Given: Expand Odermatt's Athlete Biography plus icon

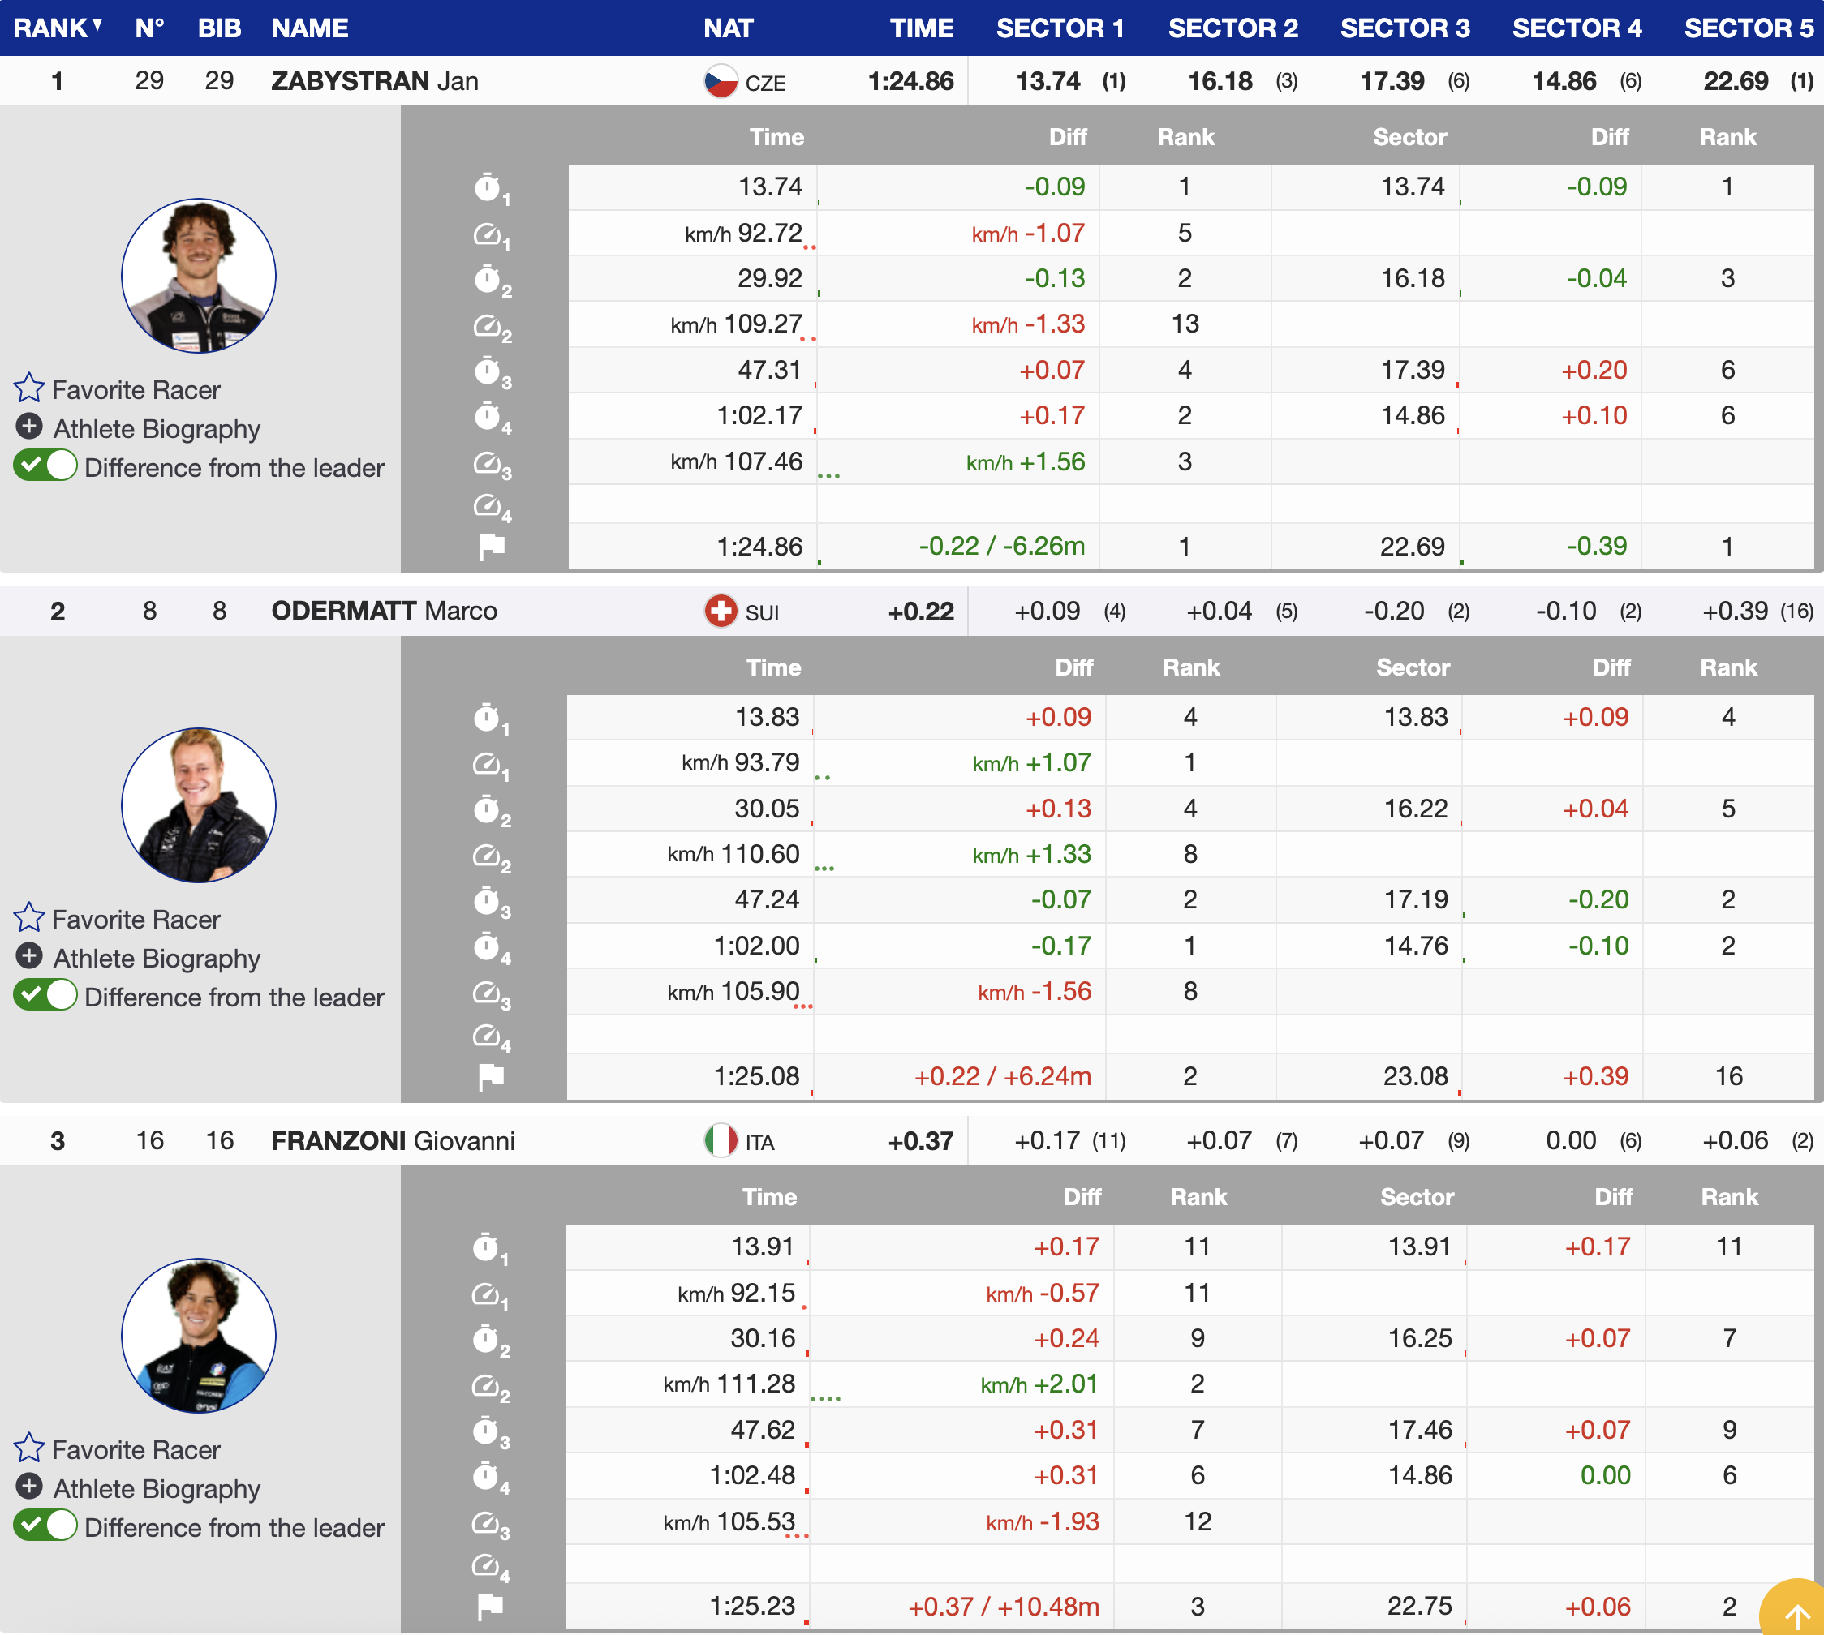Looking at the screenshot, I should [x=28, y=956].
